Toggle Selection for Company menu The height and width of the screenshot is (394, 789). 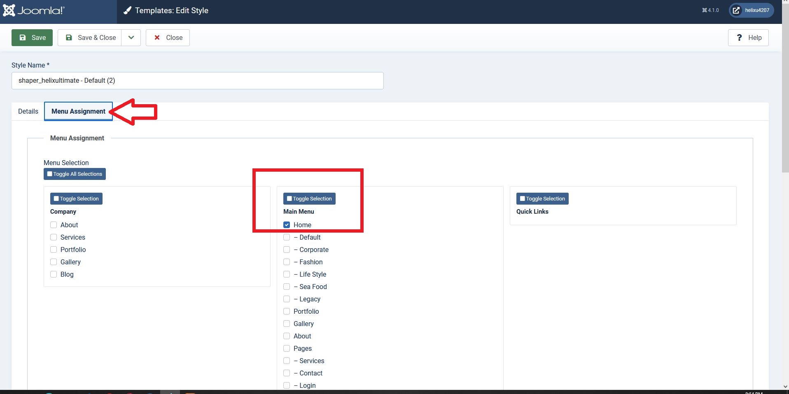pyautogui.click(x=76, y=199)
